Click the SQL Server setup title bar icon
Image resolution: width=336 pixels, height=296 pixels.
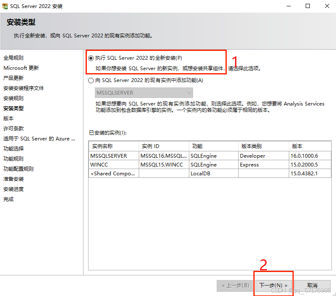(5, 6)
